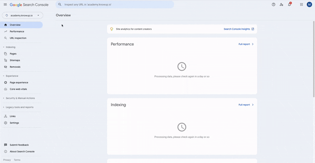315x163 pixels.
Task: Select URL inspection in the sidebar
Action: pos(18,38)
